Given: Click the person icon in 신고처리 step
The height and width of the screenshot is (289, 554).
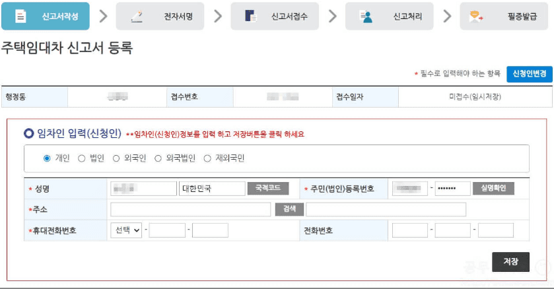Looking at the screenshot, I should (366, 16).
